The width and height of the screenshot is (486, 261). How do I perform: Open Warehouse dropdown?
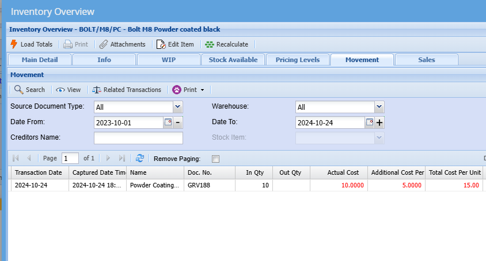(x=379, y=107)
